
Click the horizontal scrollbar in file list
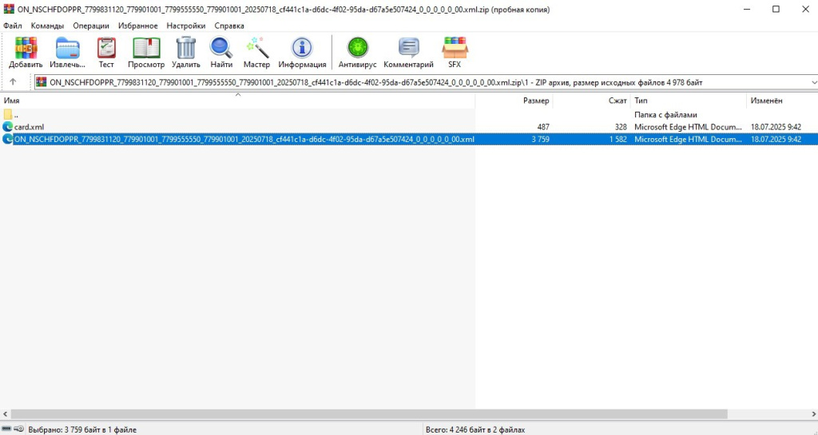[367, 414]
